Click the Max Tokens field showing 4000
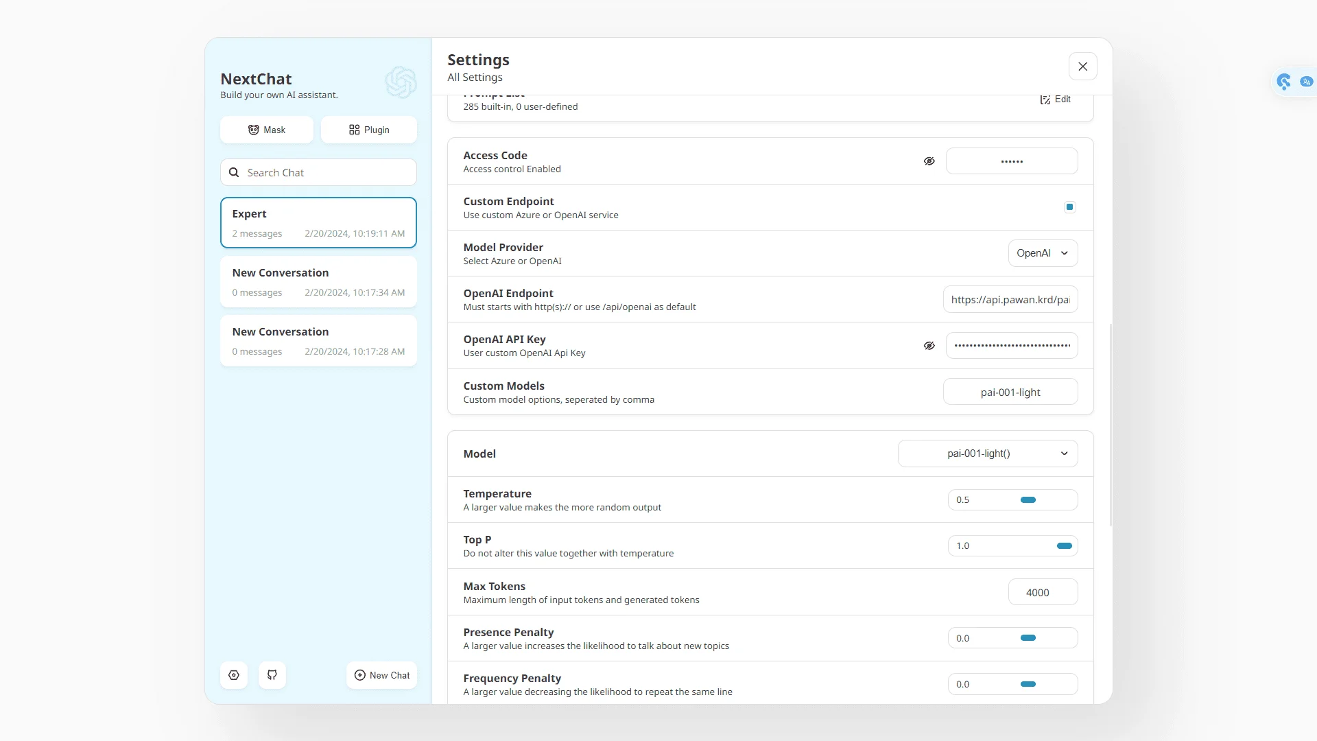This screenshot has width=1317, height=741. pos(1043,592)
